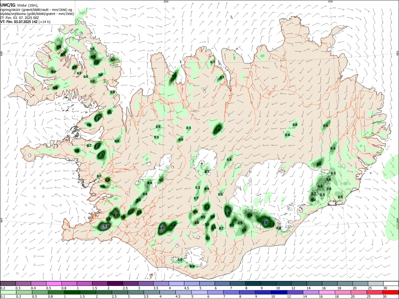
Task: Select deep blue lower swatch between 10 and 12
Action: pos(279,292)
